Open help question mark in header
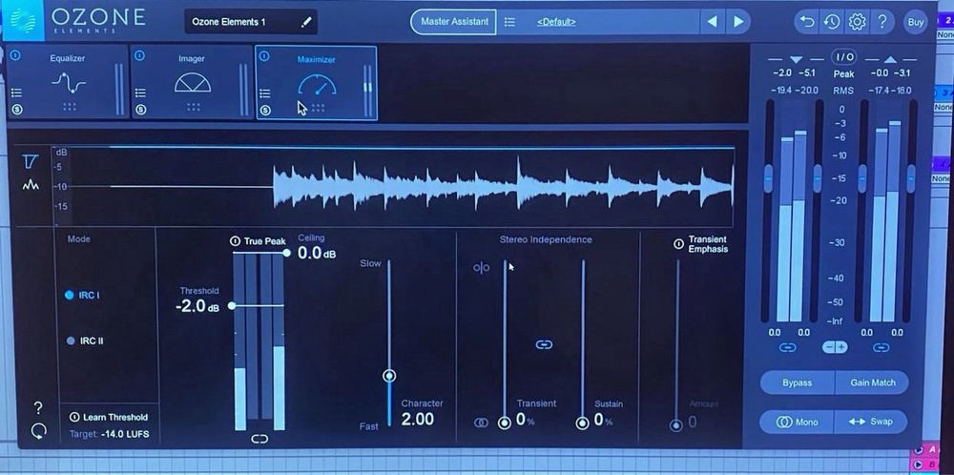954x475 pixels. point(882,22)
